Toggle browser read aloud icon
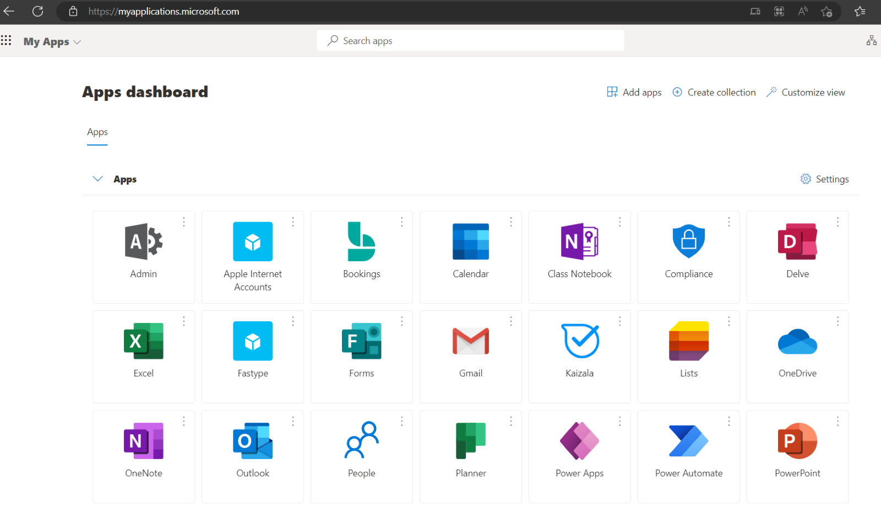881x507 pixels. click(x=803, y=11)
